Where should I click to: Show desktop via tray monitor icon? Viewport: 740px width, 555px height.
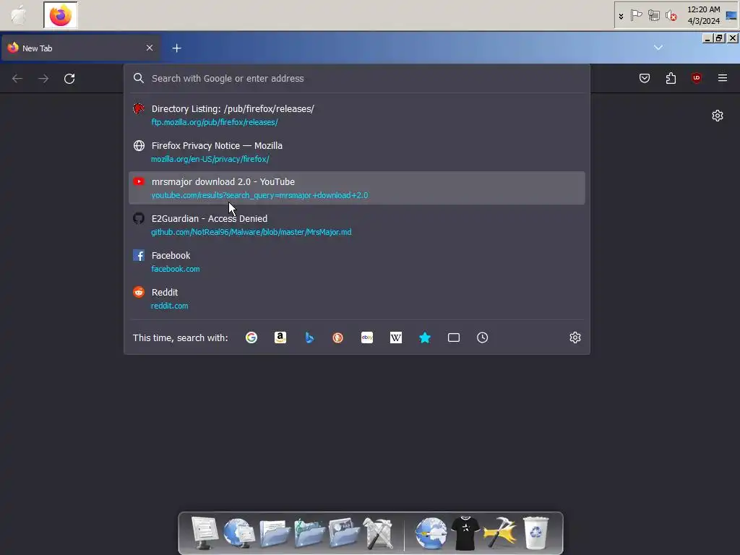click(731, 16)
